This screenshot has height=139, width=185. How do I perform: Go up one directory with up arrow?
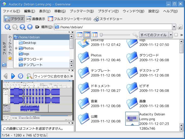tap(23, 27)
